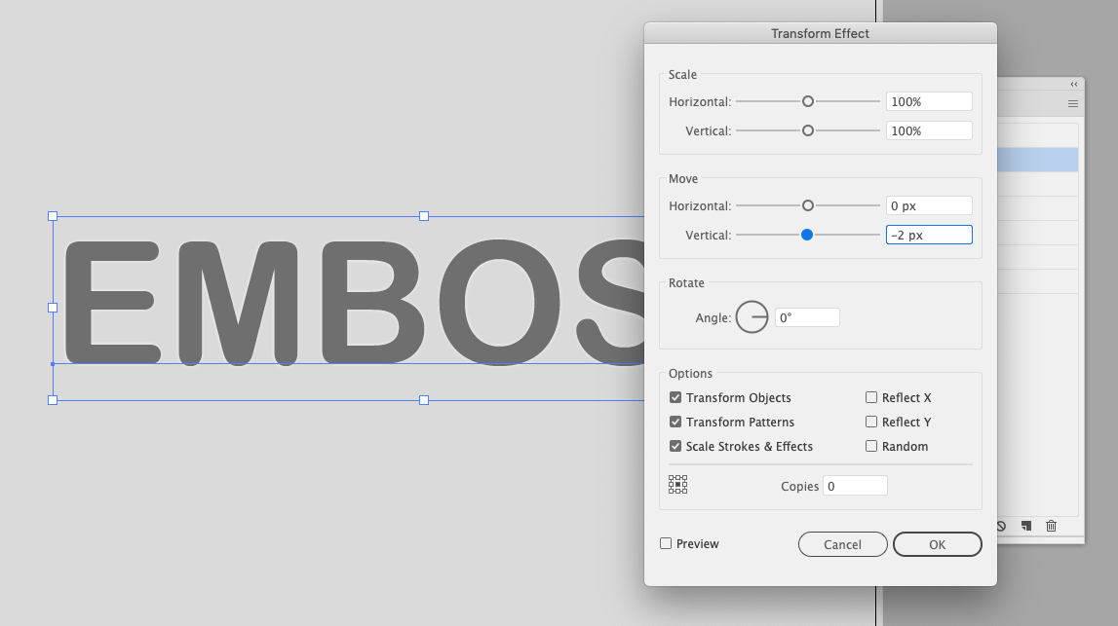
Task: Check the Random option
Action: tap(870, 446)
